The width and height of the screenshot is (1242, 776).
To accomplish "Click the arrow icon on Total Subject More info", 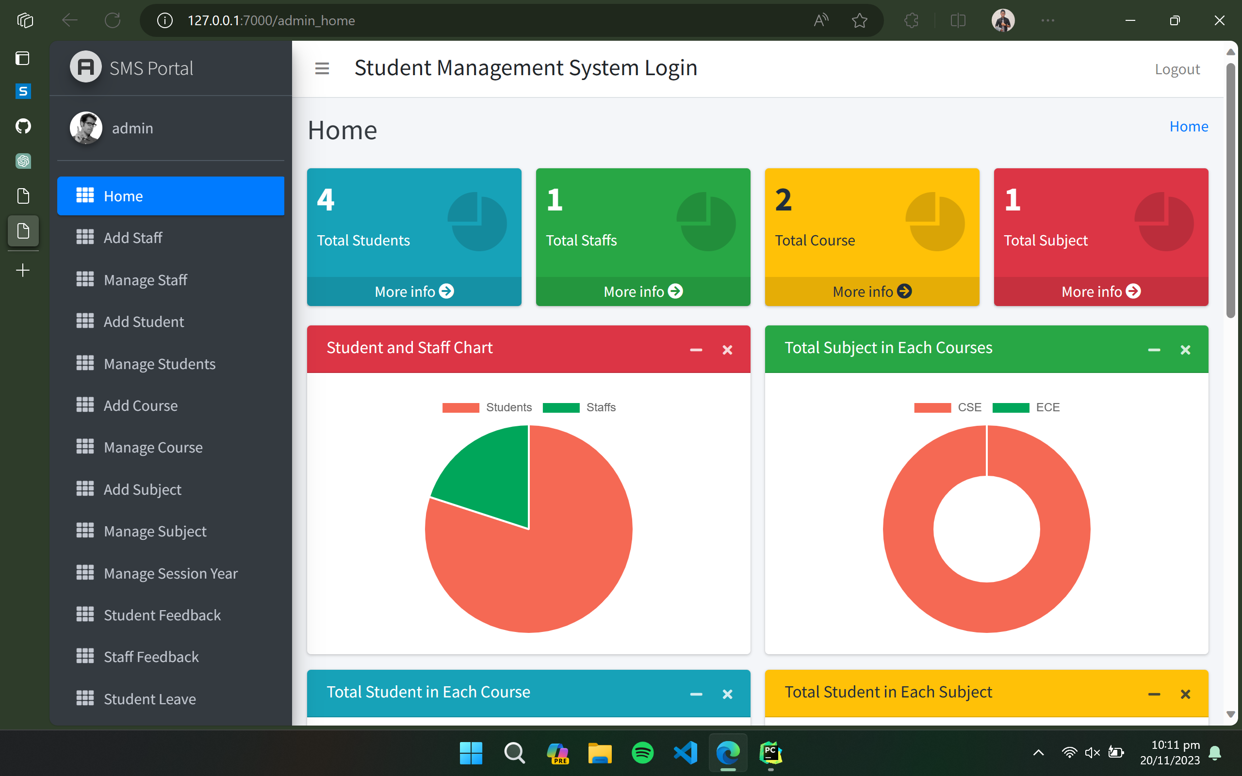I will 1133,291.
